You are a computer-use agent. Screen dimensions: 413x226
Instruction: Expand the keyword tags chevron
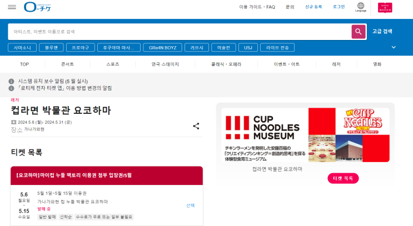(x=394, y=47)
